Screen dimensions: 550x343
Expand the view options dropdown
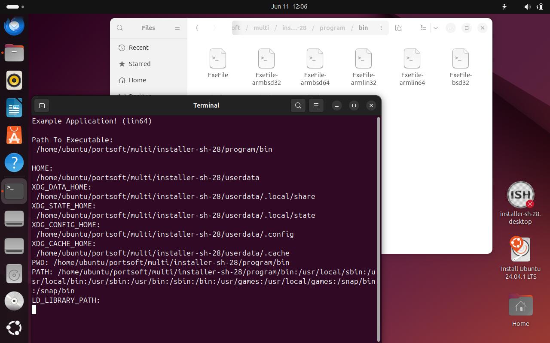pyautogui.click(x=435, y=28)
